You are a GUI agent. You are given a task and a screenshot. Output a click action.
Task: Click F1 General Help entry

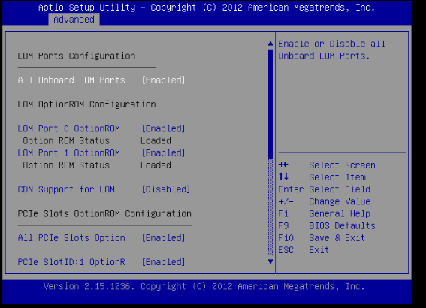[325, 214]
